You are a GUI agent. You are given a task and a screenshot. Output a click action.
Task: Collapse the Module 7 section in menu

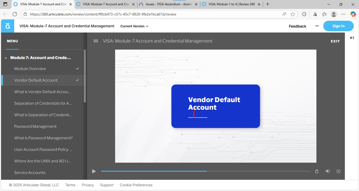point(6,58)
